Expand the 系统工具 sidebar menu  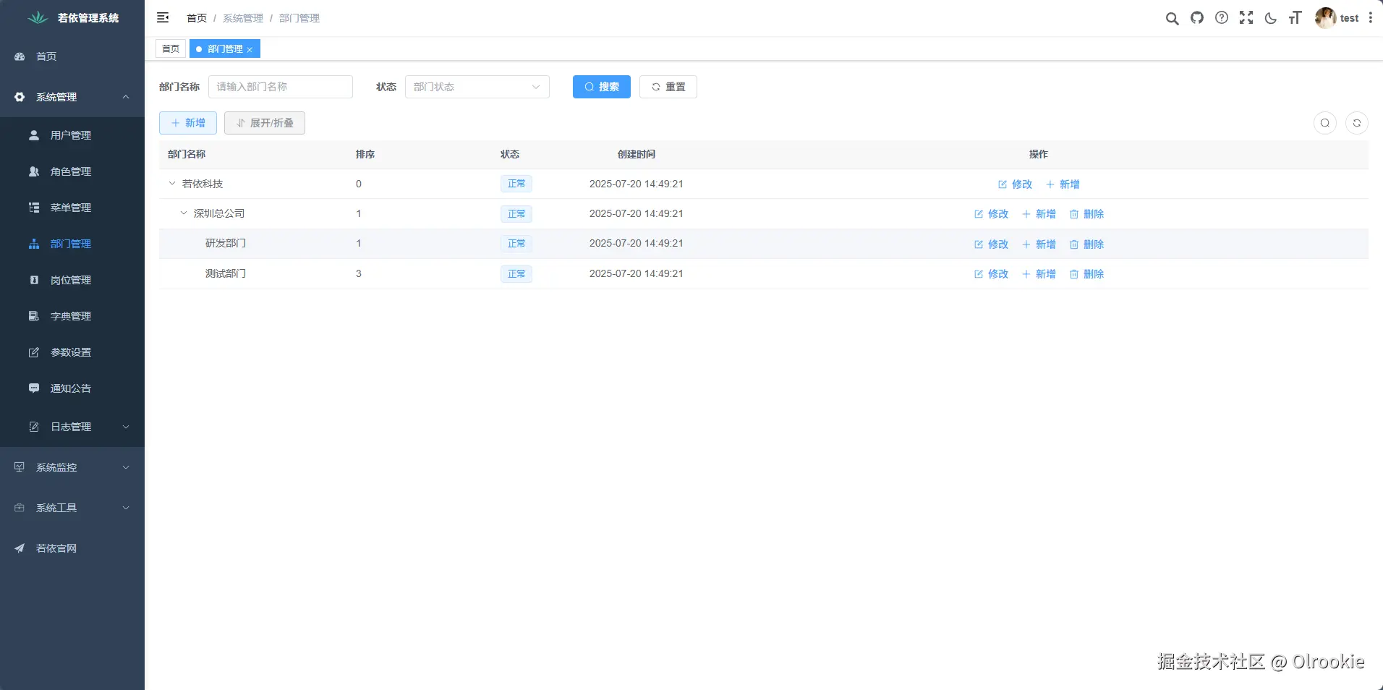(x=72, y=508)
